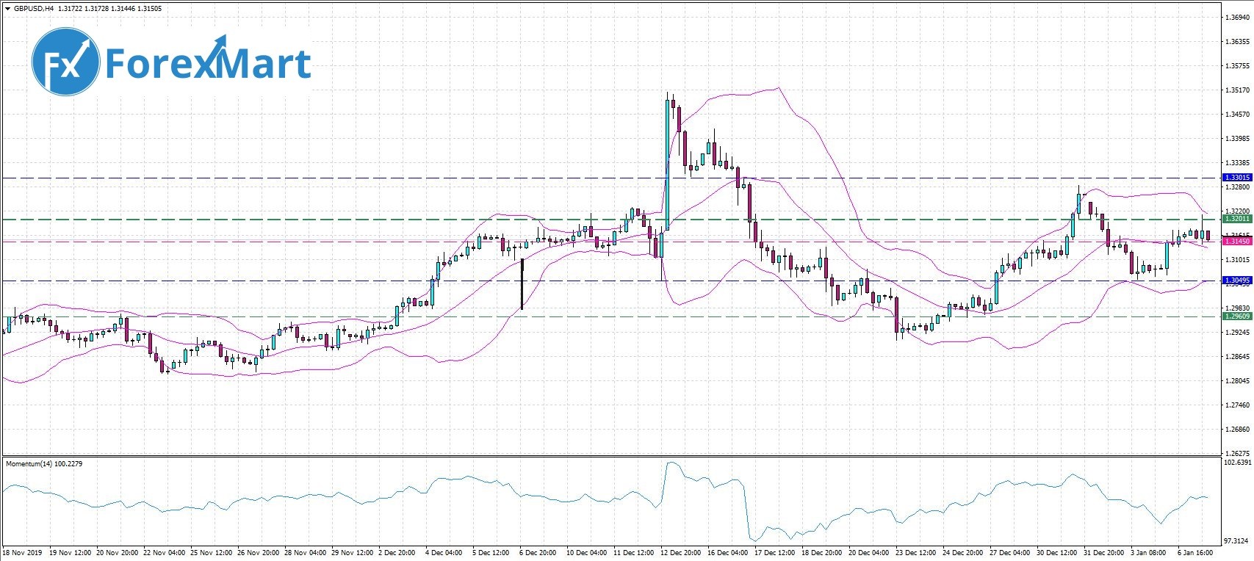Click the round FX logo icon
1254x561 pixels.
pos(65,61)
